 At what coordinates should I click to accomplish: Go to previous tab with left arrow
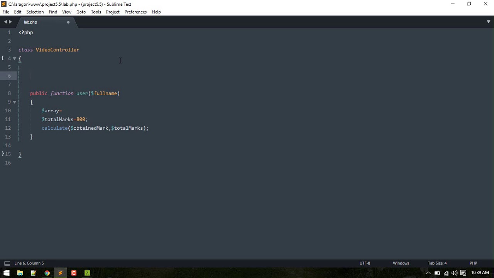5,22
